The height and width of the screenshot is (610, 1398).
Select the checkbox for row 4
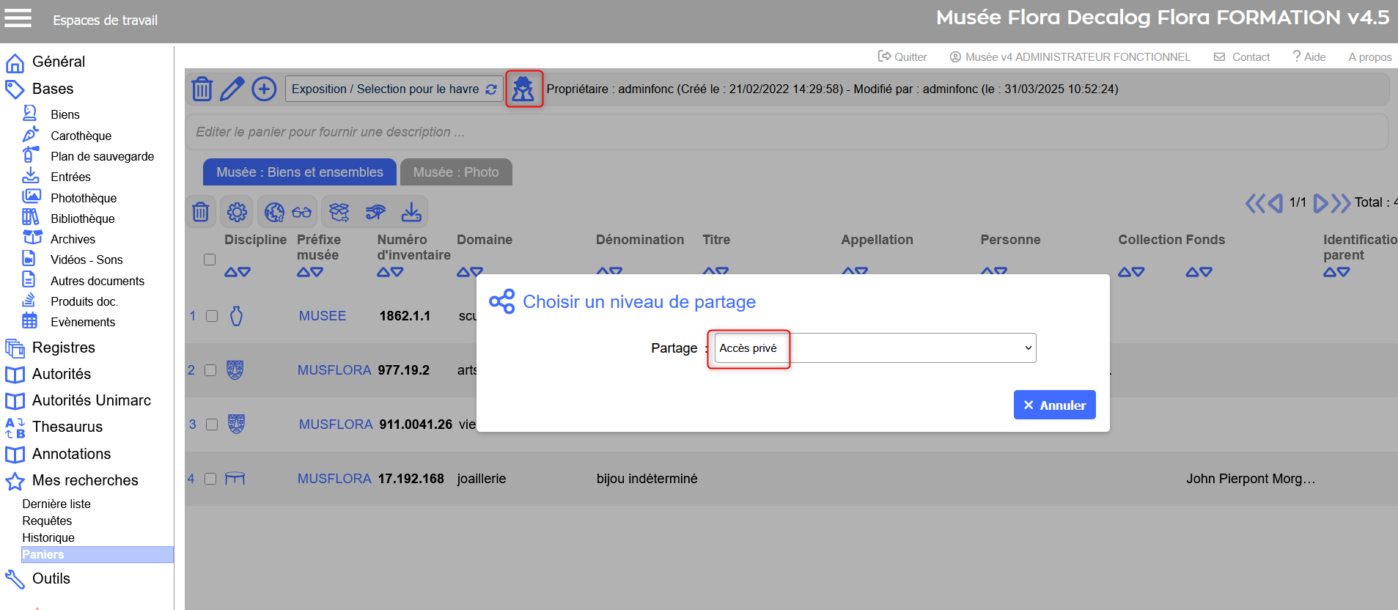coord(210,479)
